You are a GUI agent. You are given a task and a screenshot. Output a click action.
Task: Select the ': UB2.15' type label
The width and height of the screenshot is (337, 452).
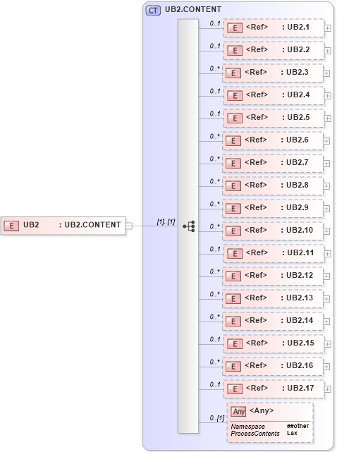tap(298, 343)
